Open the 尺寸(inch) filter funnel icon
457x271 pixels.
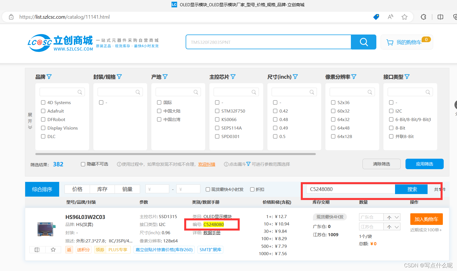point(295,77)
